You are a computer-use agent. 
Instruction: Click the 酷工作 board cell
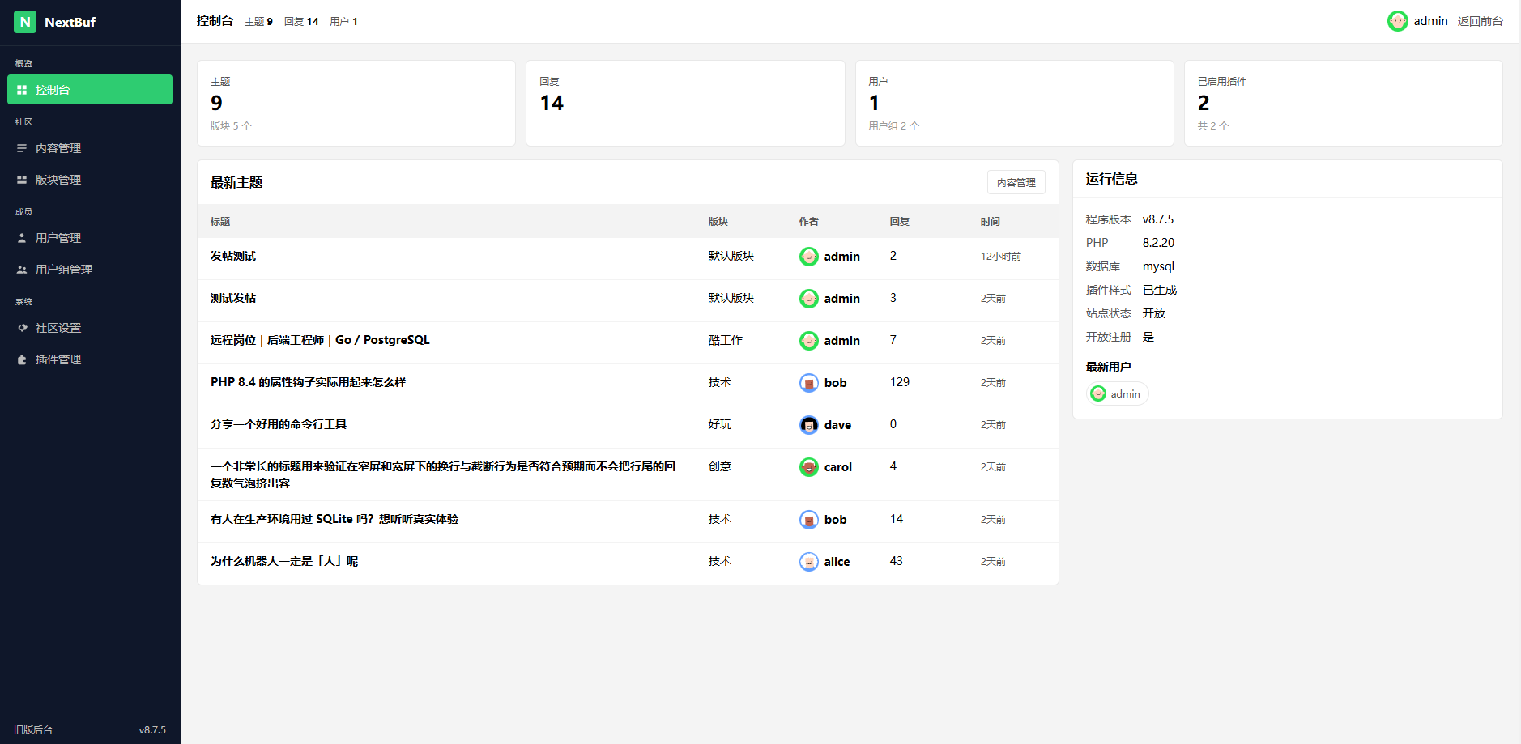pos(725,340)
